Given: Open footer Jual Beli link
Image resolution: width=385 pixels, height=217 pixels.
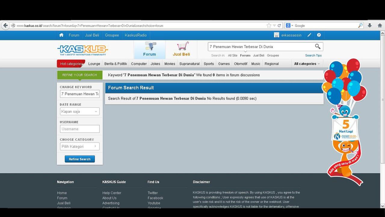Looking at the screenshot, I should (64, 203).
